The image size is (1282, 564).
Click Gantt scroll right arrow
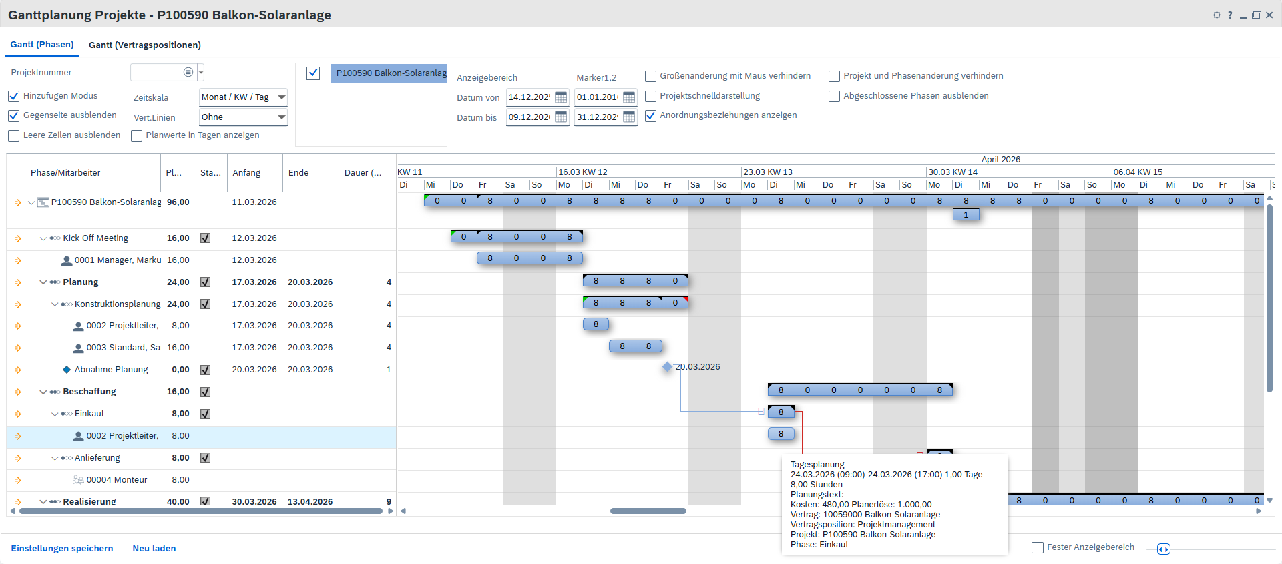click(x=1259, y=511)
